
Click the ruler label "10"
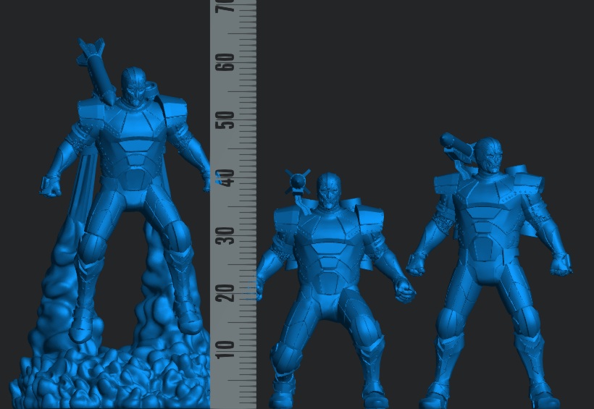tap(225, 350)
